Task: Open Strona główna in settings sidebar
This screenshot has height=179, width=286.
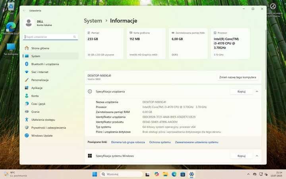Action: (50, 48)
